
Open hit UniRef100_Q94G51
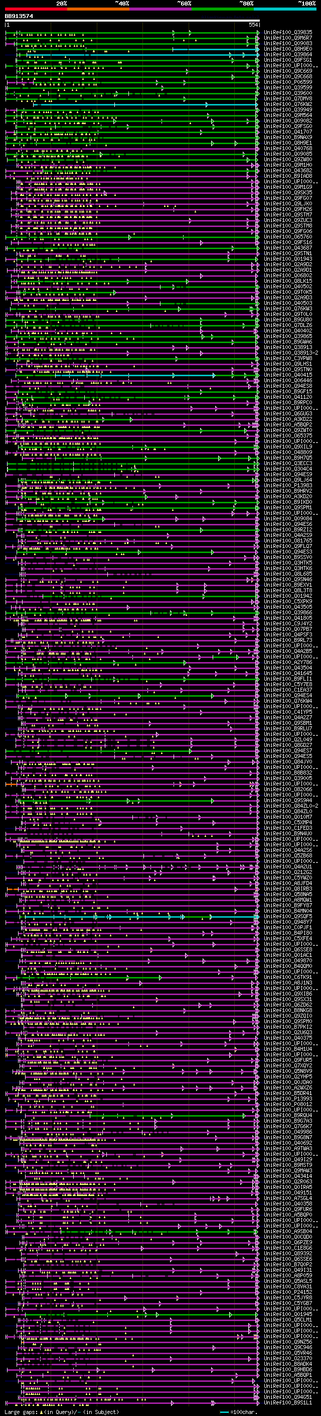tap(288, 1397)
